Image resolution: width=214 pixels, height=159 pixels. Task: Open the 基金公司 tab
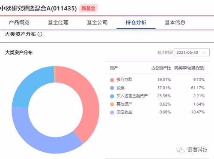(x=97, y=22)
